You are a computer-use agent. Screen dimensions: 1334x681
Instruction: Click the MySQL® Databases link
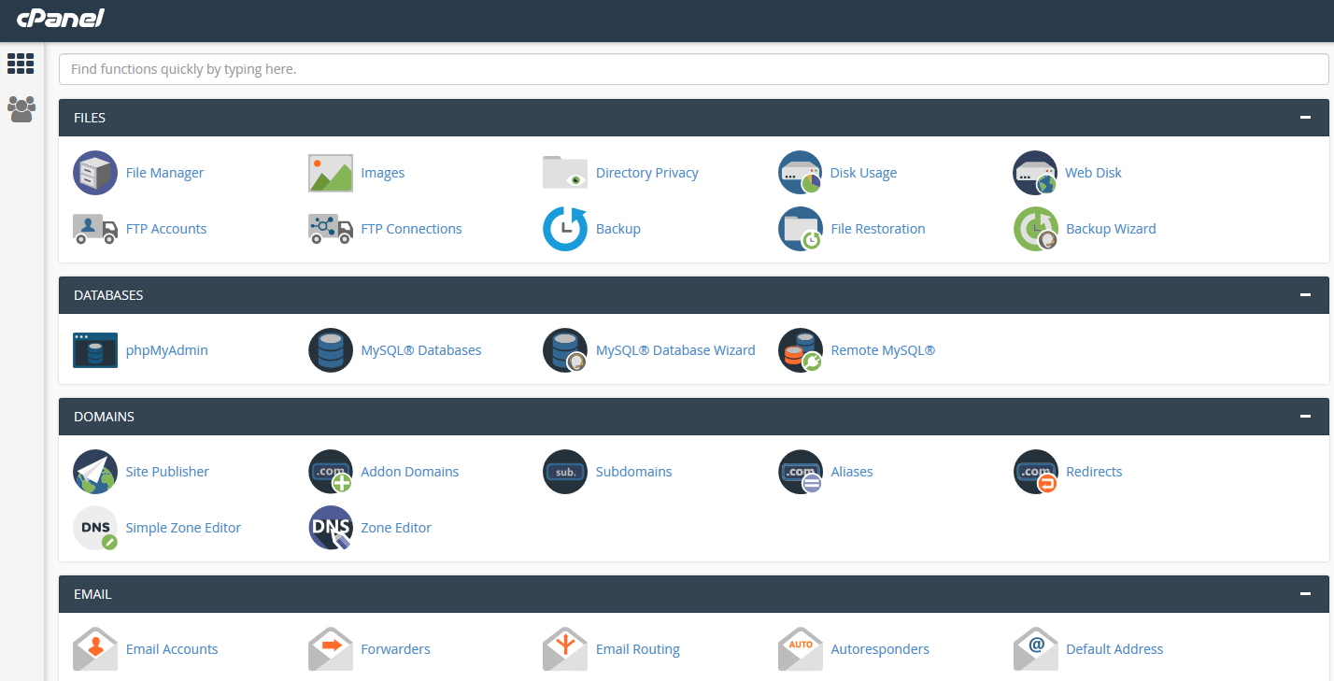coord(421,350)
